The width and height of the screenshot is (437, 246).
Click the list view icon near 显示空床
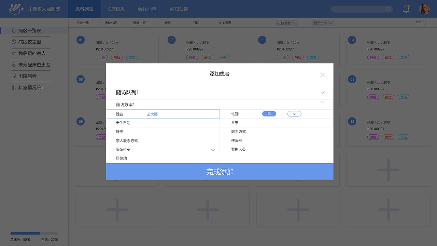(418, 23)
